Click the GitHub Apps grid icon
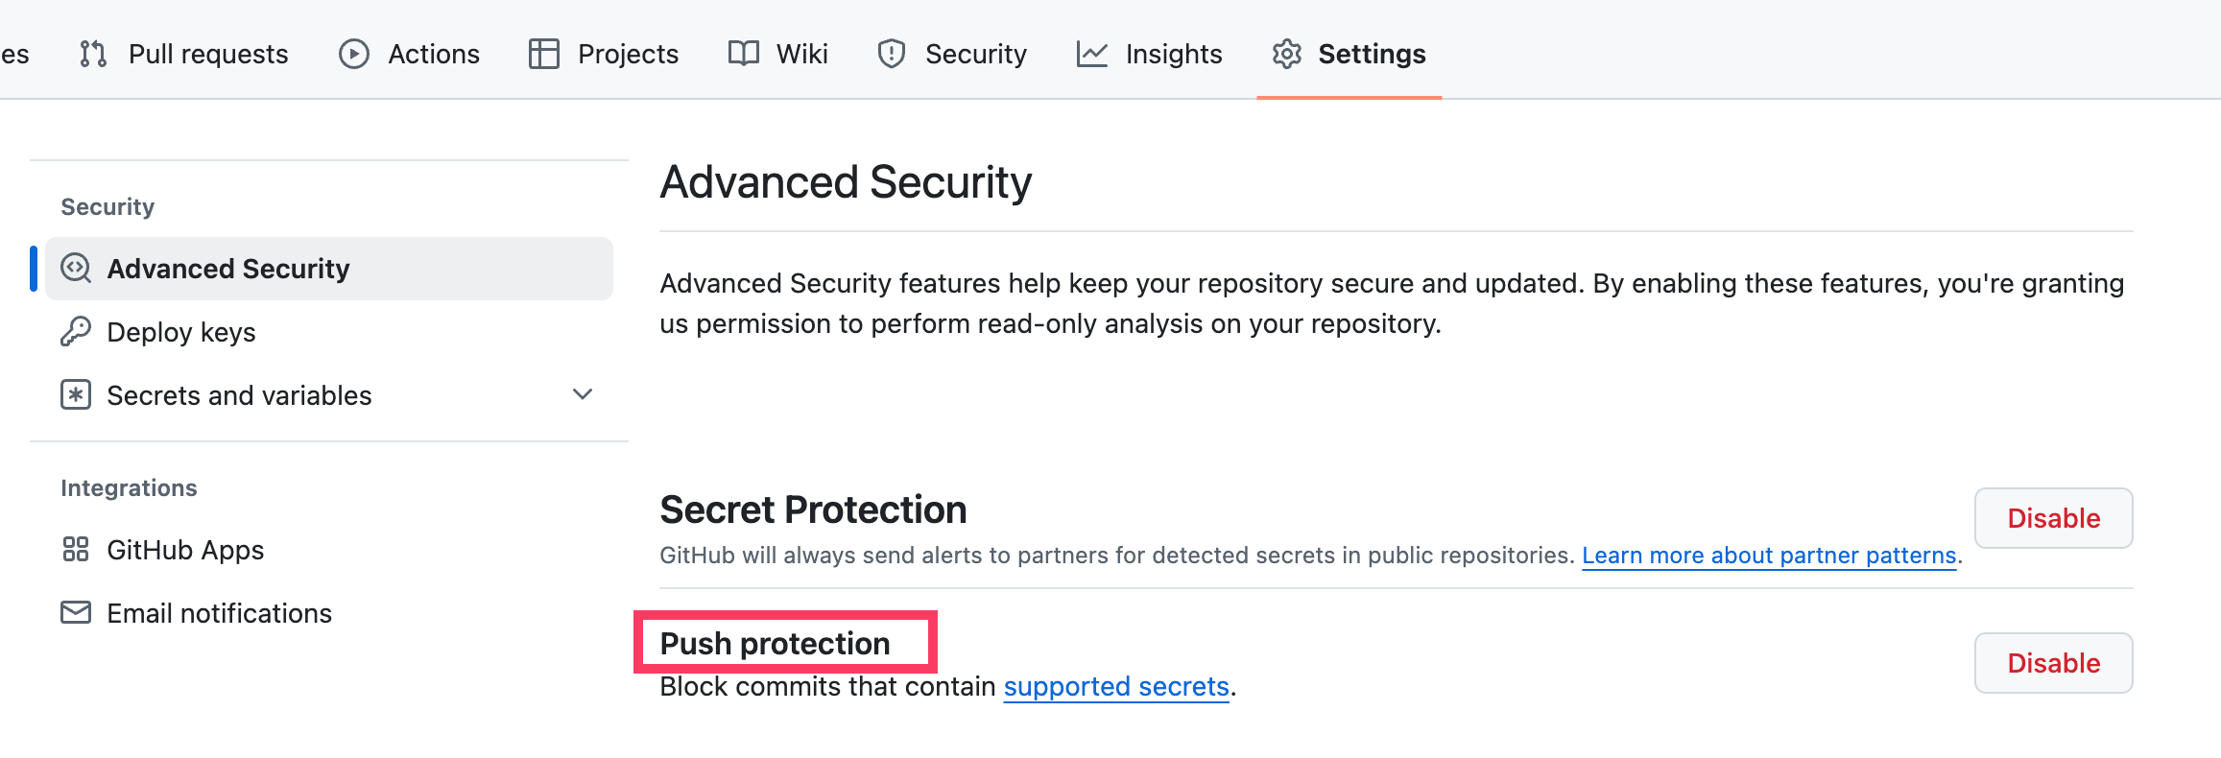Screen dimensions: 2221x758 pyautogui.click(x=76, y=550)
